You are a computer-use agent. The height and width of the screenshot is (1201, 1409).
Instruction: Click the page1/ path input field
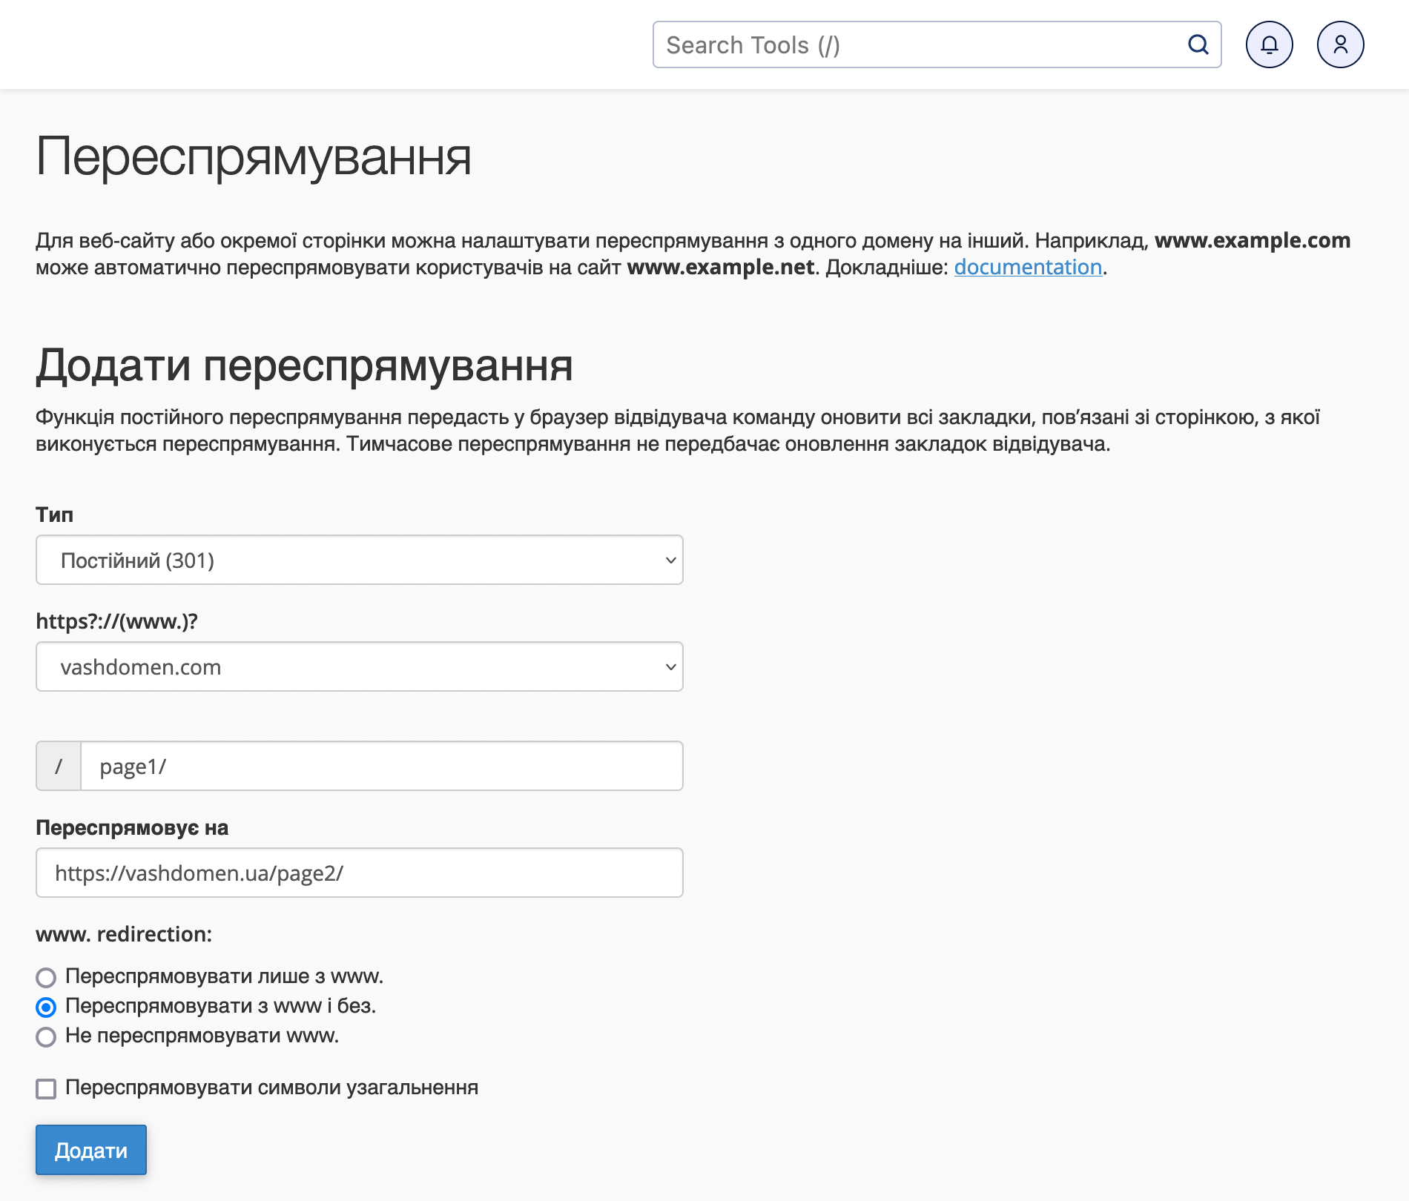pos(382,766)
